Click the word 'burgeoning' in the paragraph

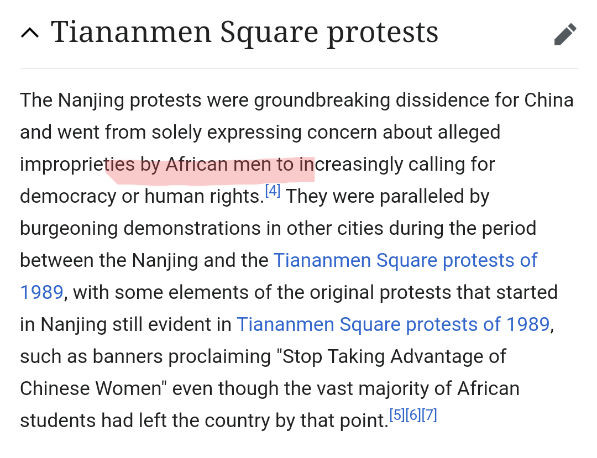point(69,228)
